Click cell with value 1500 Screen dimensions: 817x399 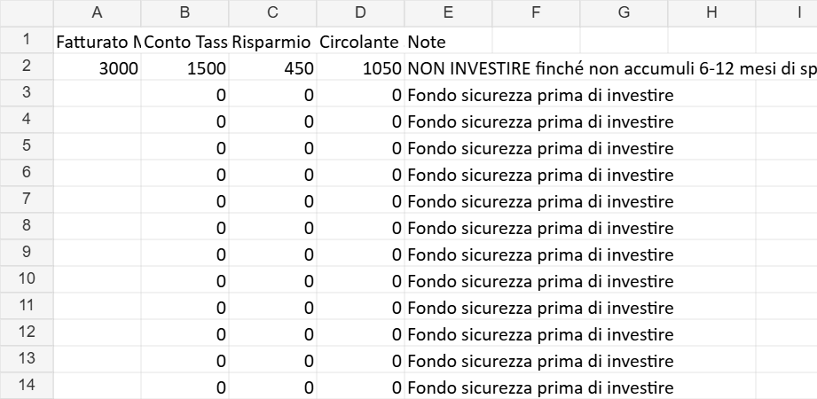[185, 68]
